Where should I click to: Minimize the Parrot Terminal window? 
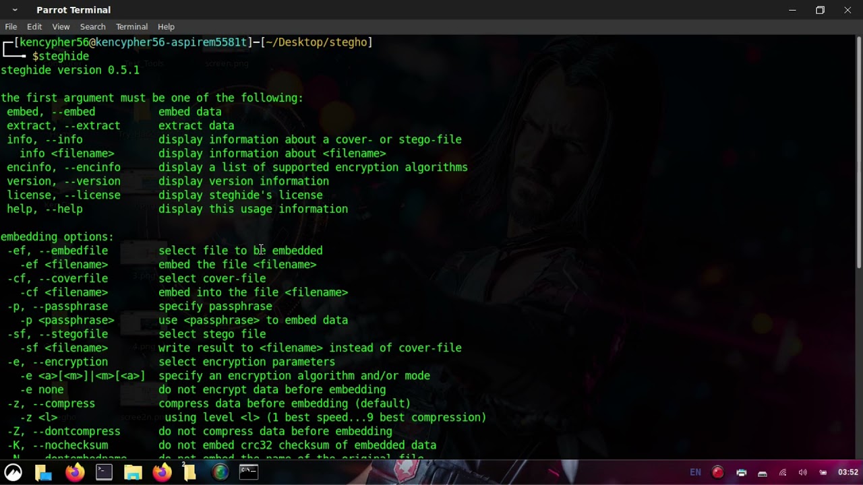792,10
